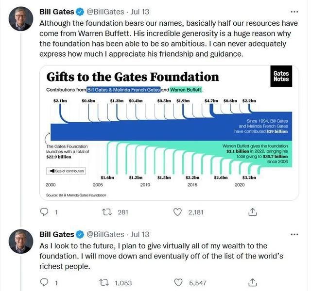The image size is (311, 291).
Task: Open the Jul 13 timestamp of second tweet
Action: click(140, 234)
